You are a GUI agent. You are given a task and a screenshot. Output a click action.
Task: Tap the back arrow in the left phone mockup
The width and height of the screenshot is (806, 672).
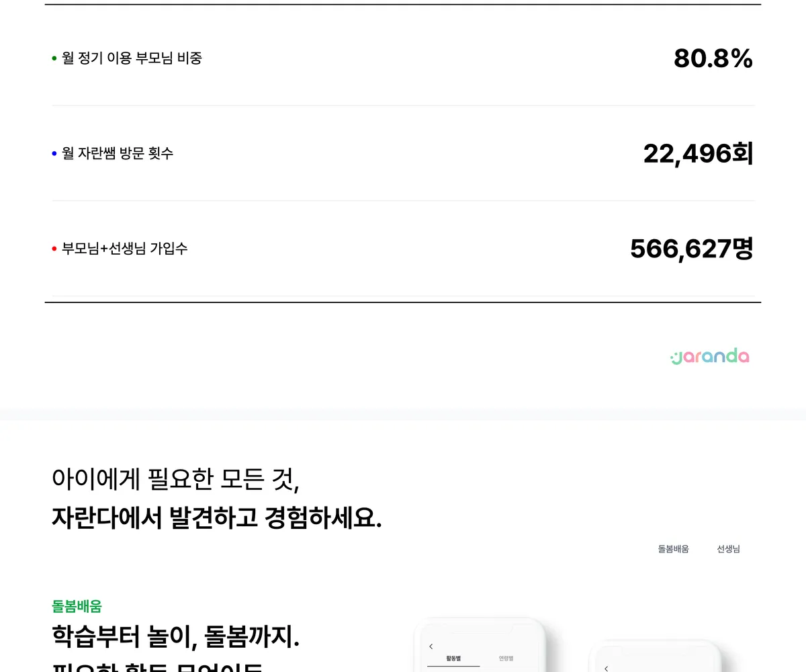[x=431, y=646]
